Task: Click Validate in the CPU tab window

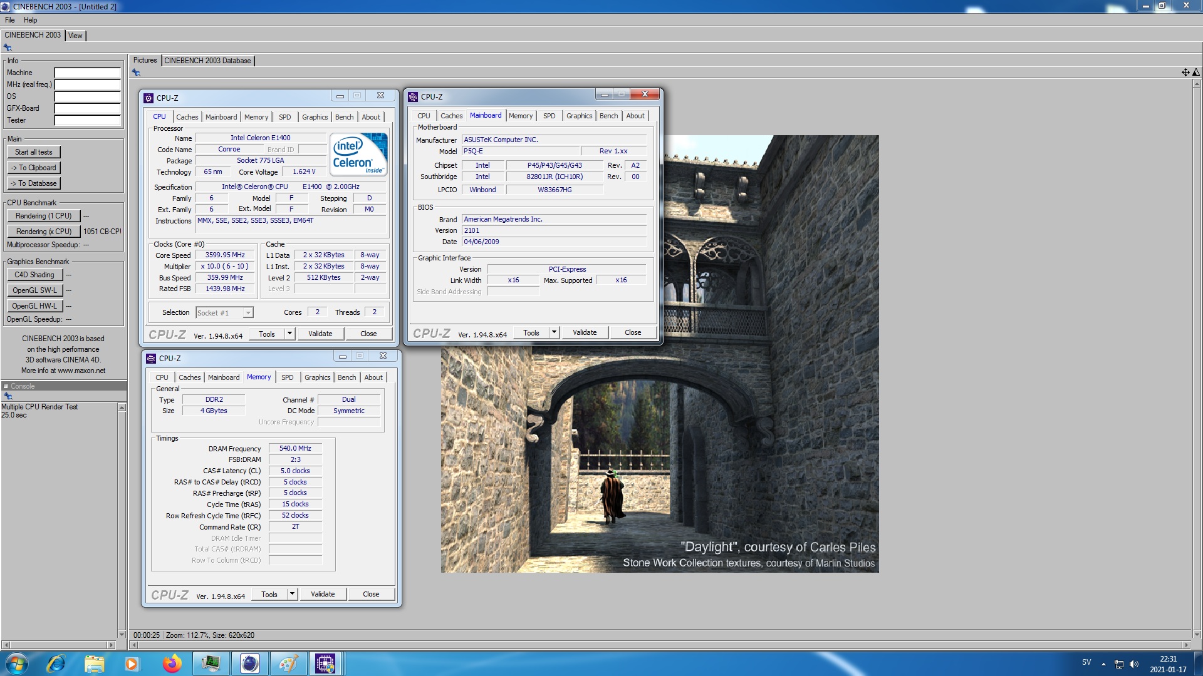Action: (320, 334)
